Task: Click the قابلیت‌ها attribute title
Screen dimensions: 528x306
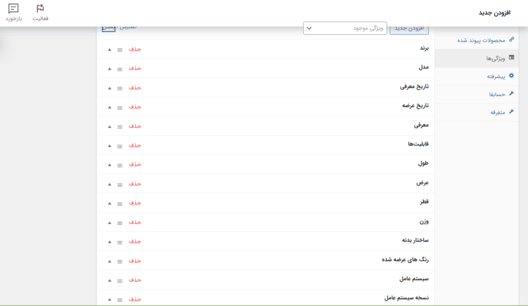Action: [x=418, y=144]
